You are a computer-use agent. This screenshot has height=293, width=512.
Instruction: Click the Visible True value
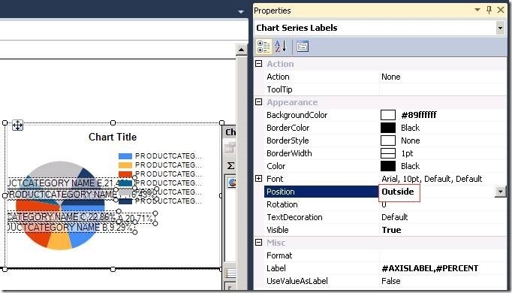tap(391, 230)
